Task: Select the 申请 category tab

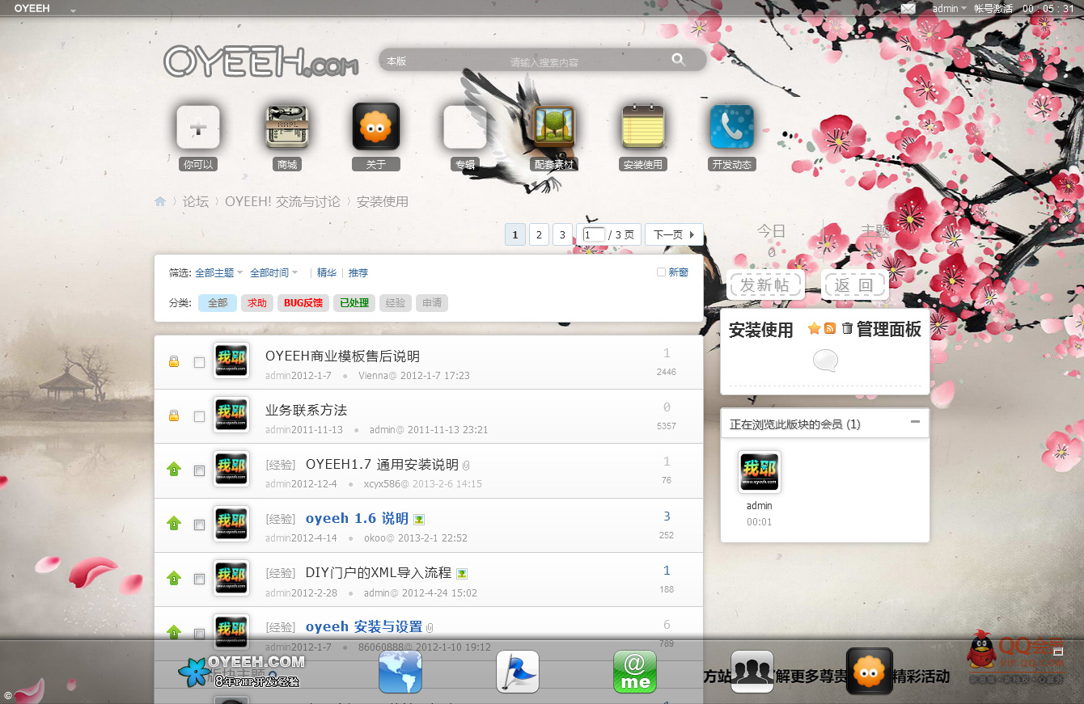Action: 432,303
